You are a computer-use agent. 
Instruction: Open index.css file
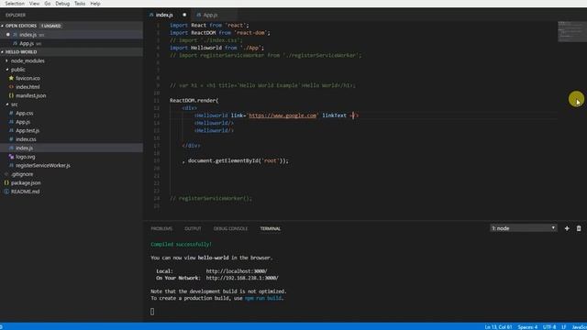tap(26, 139)
